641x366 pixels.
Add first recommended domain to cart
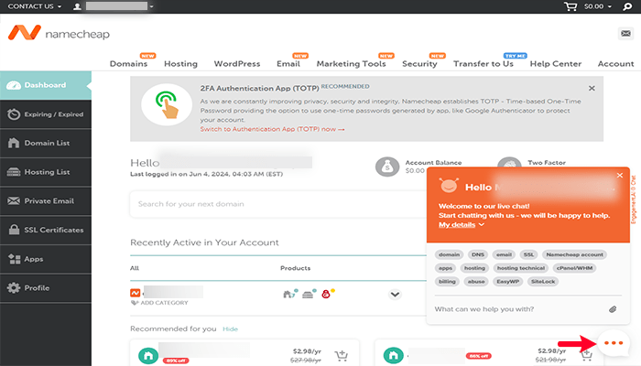pos(342,355)
